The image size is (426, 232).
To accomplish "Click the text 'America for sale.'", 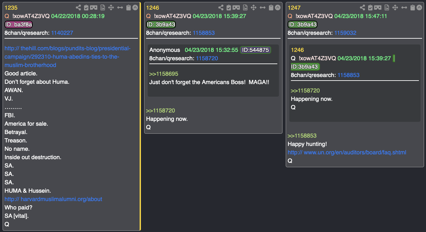I will (x=26, y=124).
